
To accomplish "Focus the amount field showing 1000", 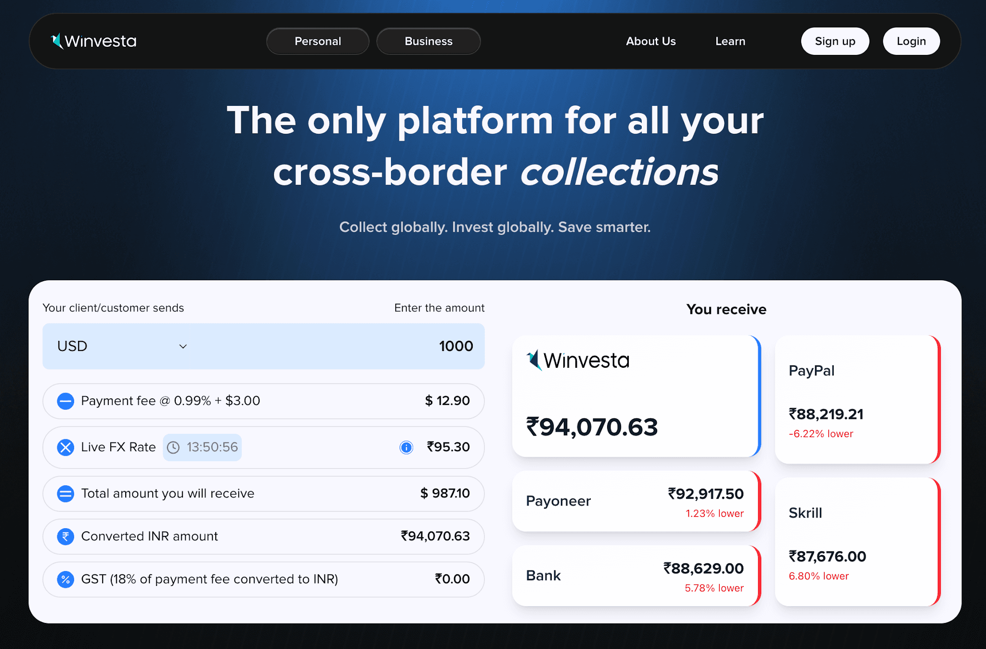I will click(456, 346).
